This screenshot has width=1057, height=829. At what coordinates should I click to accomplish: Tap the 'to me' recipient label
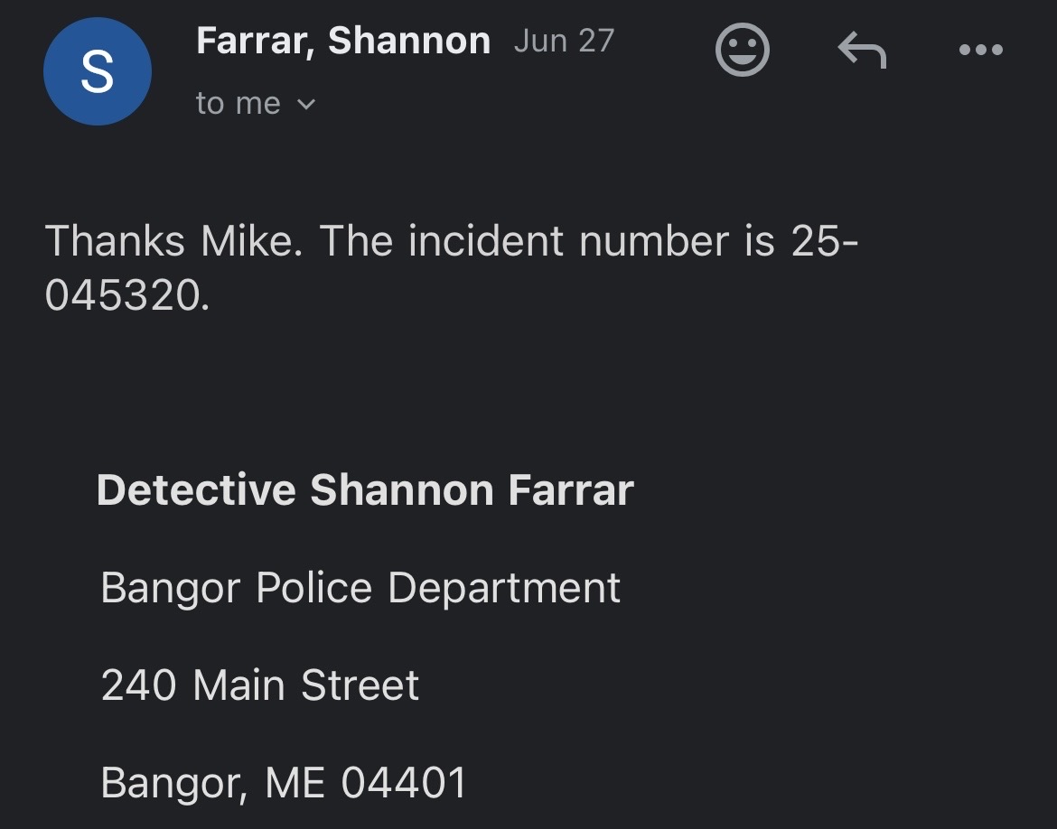click(238, 104)
